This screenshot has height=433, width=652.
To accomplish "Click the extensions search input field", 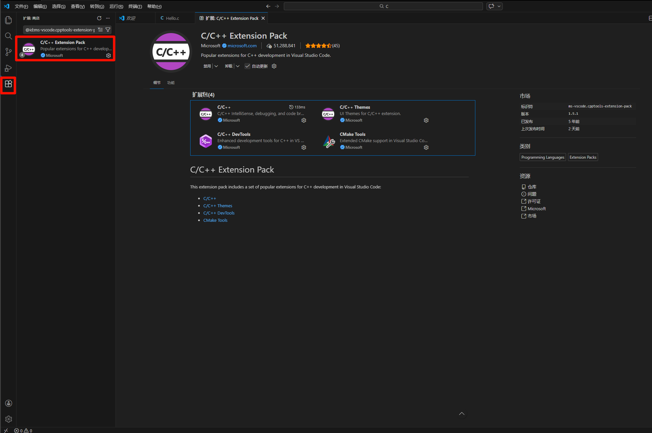I will 60,30.
